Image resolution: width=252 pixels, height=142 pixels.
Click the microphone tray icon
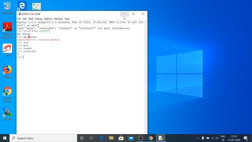[x=203, y=138]
